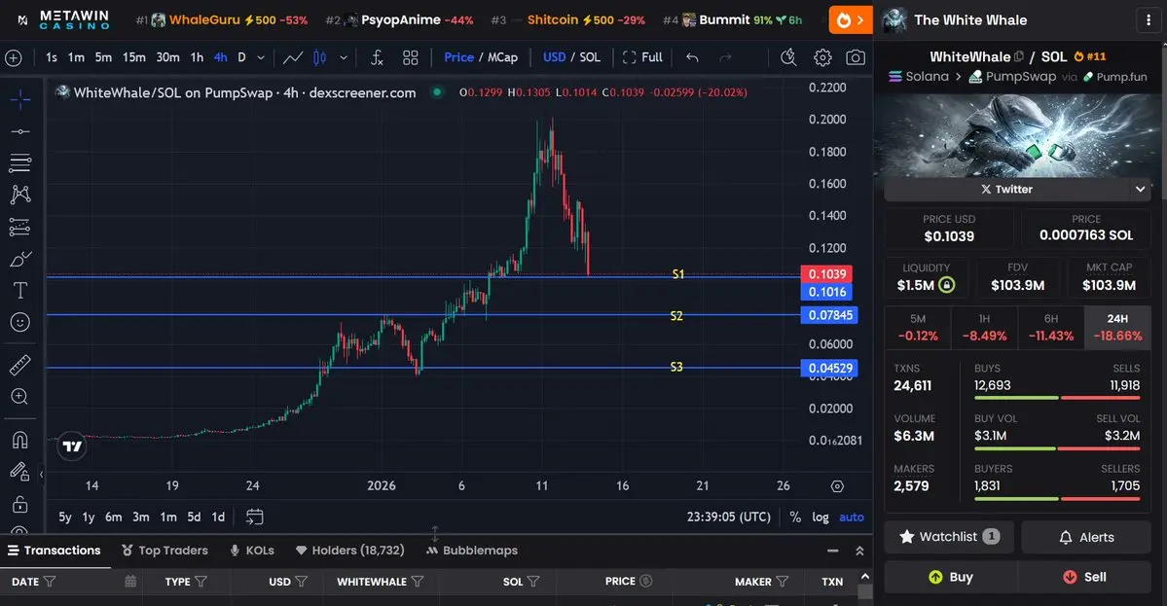The width and height of the screenshot is (1167, 606).
Task: Minimize the transactions panel
Action: coord(833,551)
